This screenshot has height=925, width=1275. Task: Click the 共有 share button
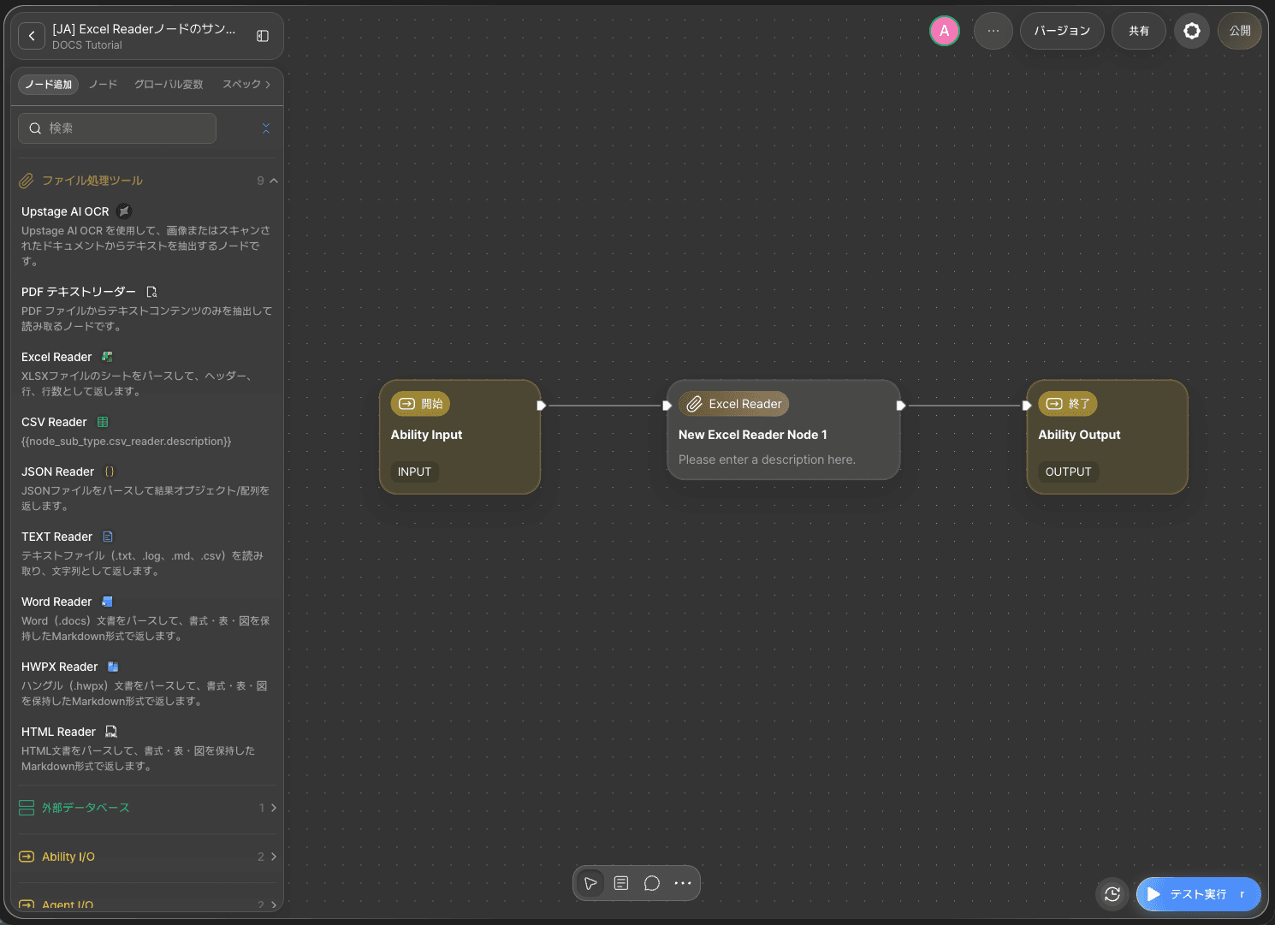pos(1138,31)
